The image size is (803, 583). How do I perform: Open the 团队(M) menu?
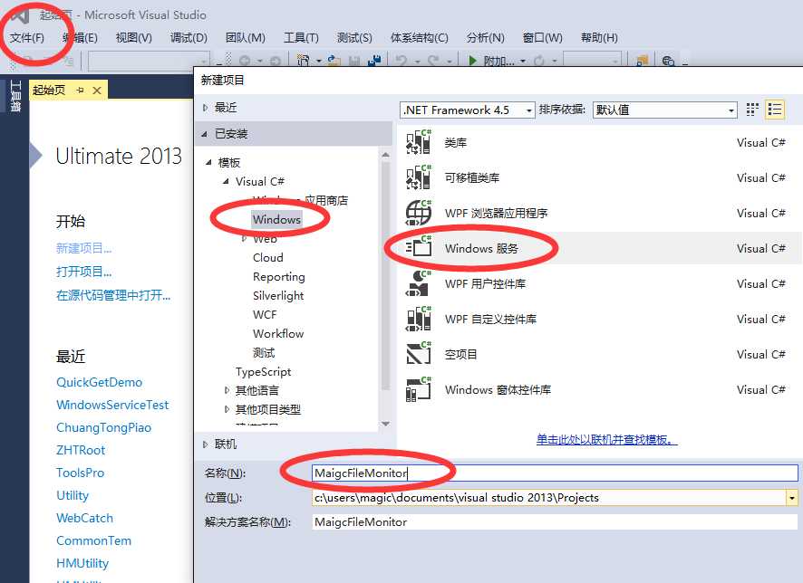[x=246, y=38]
